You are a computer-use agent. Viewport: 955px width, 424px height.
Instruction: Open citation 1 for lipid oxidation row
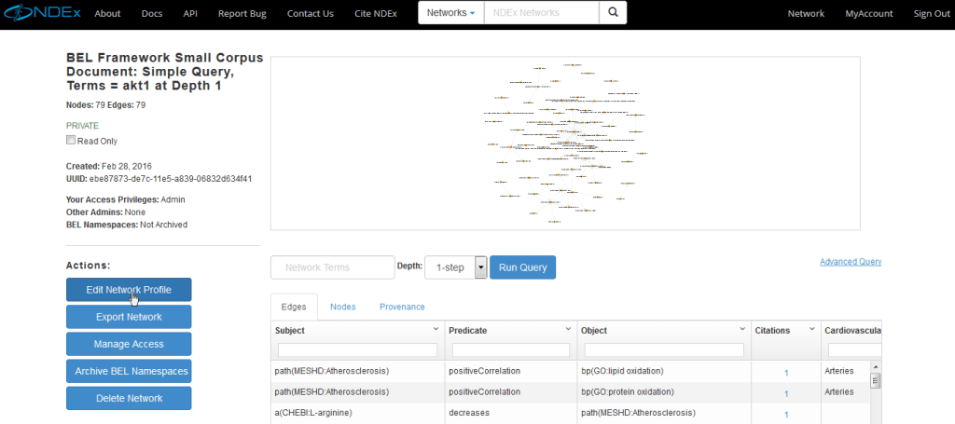click(x=785, y=373)
